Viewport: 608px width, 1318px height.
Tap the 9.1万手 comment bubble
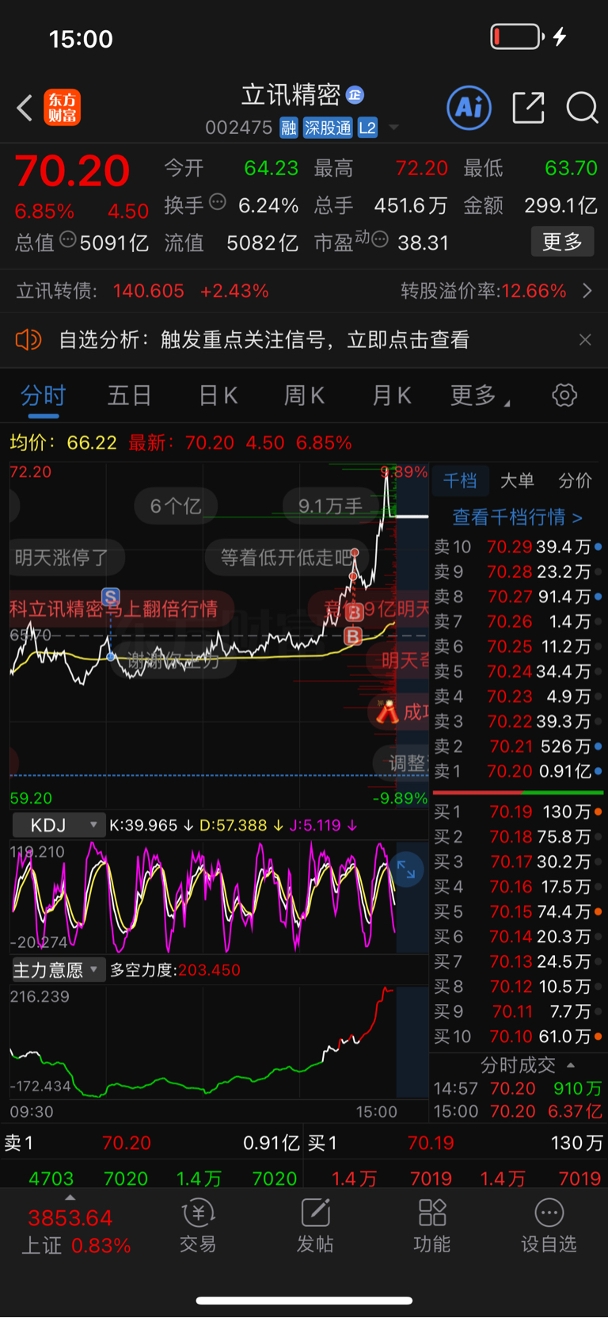(330, 506)
